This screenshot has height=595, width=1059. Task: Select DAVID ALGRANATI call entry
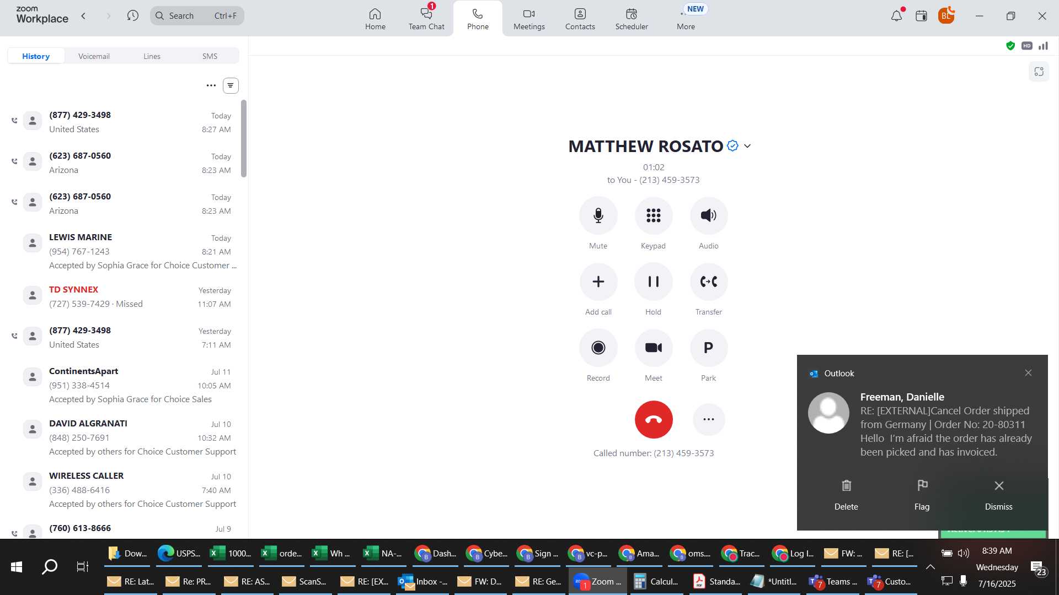click(x=124, y=437)
